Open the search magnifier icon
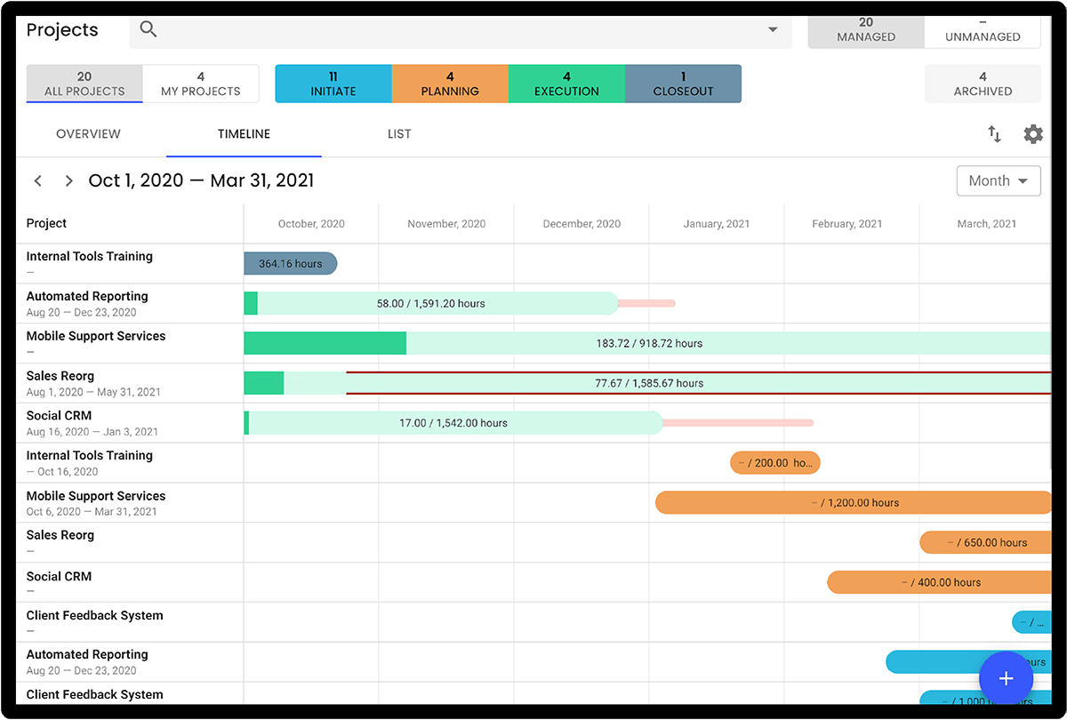The image size is (1067, 720). tap(148, 29)
